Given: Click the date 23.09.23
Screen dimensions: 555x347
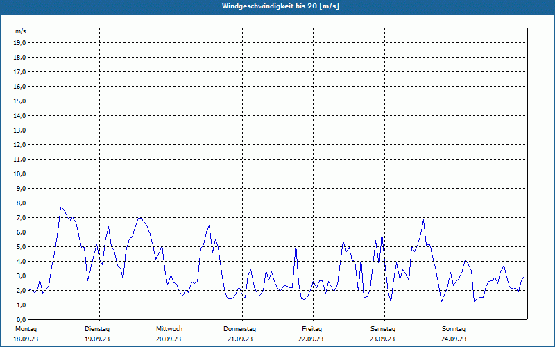Looking at the screenshot, I should pos(382,339).
